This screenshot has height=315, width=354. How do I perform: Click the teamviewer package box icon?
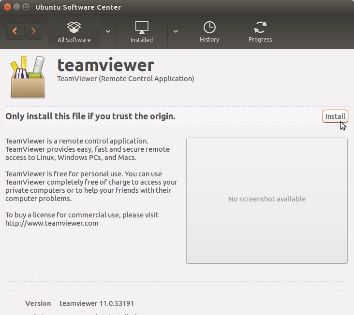[x=28, y=77]
